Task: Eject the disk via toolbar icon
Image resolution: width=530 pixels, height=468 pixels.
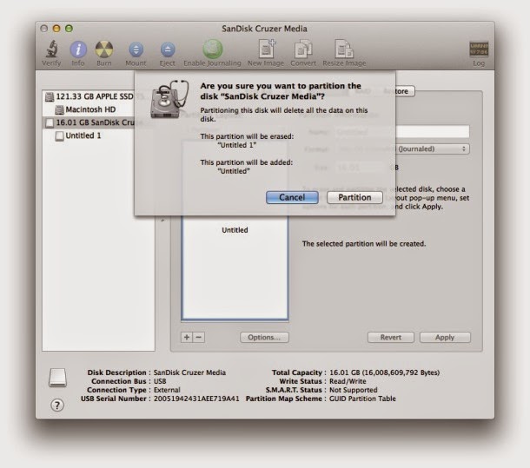Action: pos(168,49)
